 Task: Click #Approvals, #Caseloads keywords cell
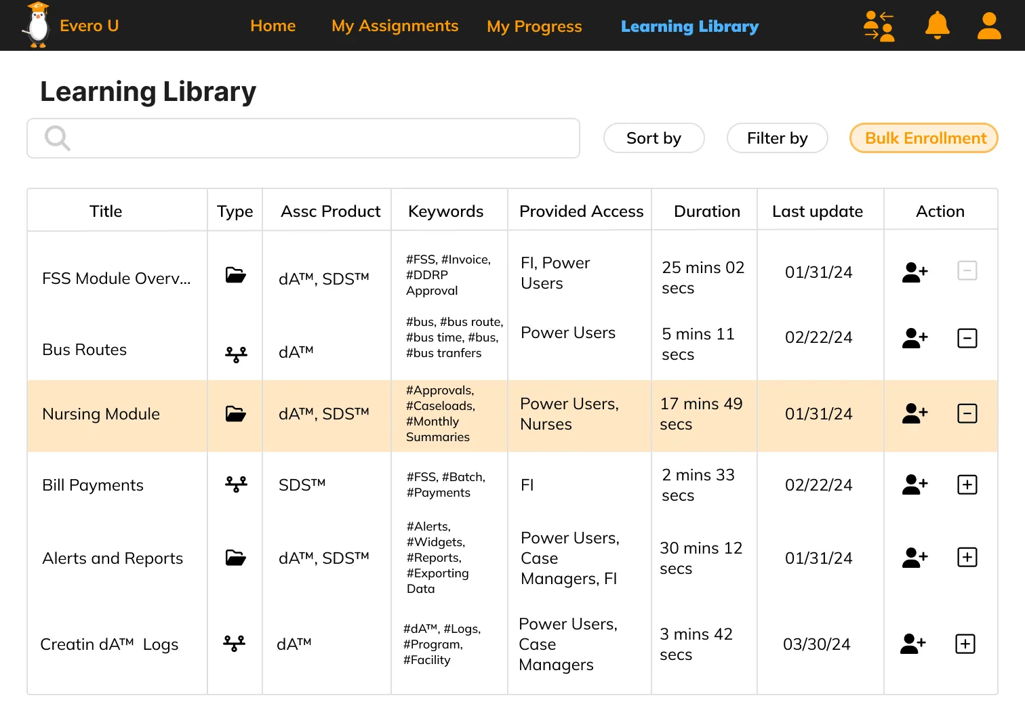[x=441, y=414]
